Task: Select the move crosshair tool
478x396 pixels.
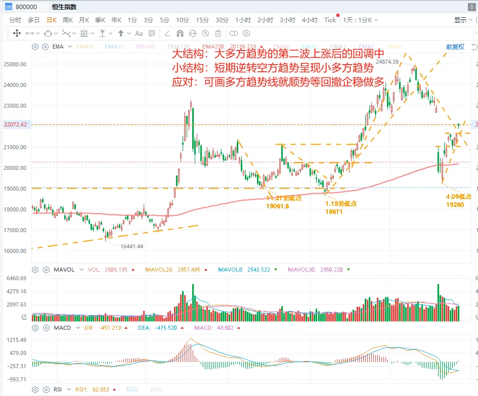Action: 17,33
